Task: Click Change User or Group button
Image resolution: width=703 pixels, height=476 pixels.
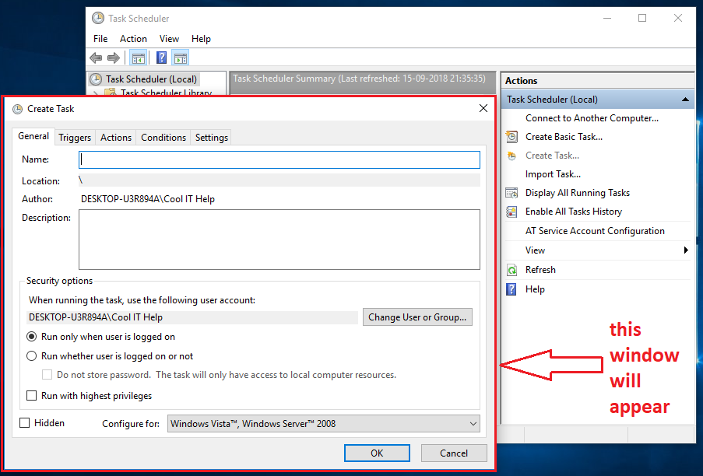Action: pos(417,317)
